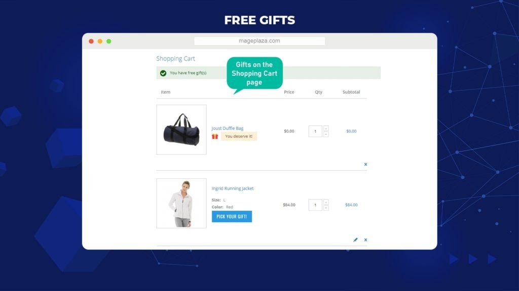Open the Ingrid Running Jacket product link
Image resolution: width=519 pixels, height=291 pixels.
[x=233, y=188]
